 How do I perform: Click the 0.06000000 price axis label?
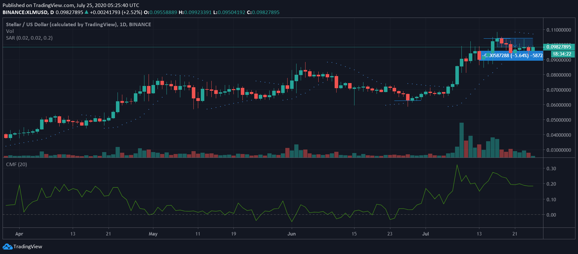pos(559,105)
